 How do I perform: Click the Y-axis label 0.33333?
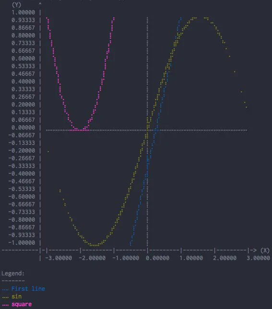(23, 89)
